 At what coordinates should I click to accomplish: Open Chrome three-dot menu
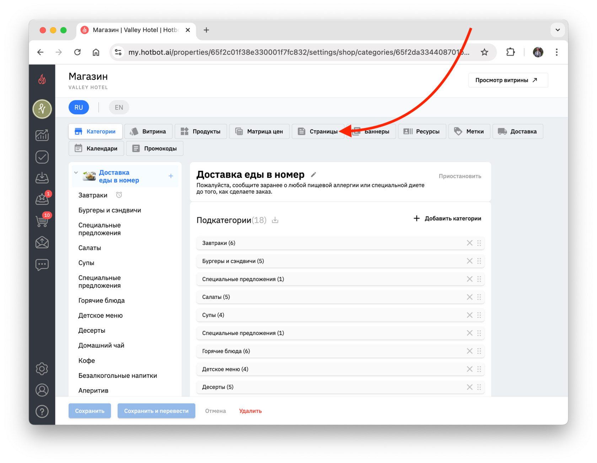557,52
